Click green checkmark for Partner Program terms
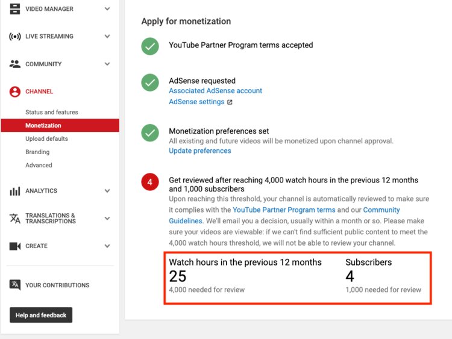The width and height of the screenshot is (452, 339). tap(150, 46)
